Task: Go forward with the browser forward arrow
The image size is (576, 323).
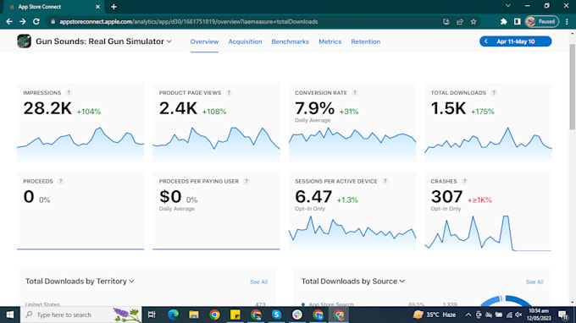Action: [22, 22]
